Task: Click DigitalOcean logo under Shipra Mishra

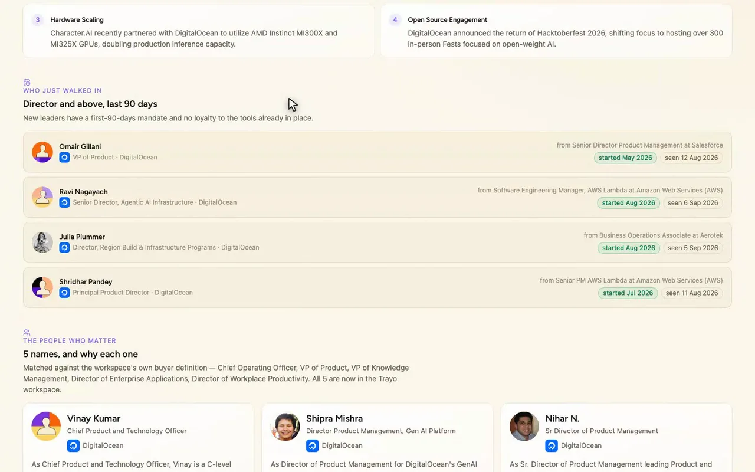Action: point(312,445)
